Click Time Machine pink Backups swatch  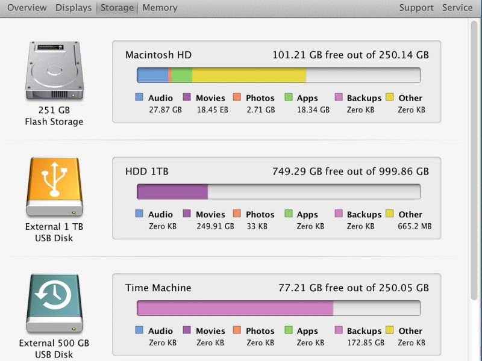339,330
